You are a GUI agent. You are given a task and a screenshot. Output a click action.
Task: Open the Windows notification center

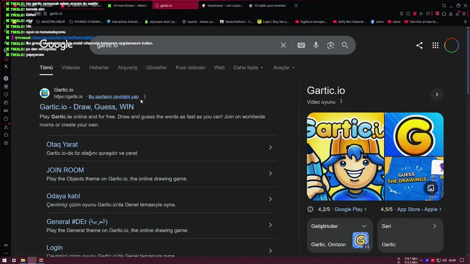tap(462, 260)
